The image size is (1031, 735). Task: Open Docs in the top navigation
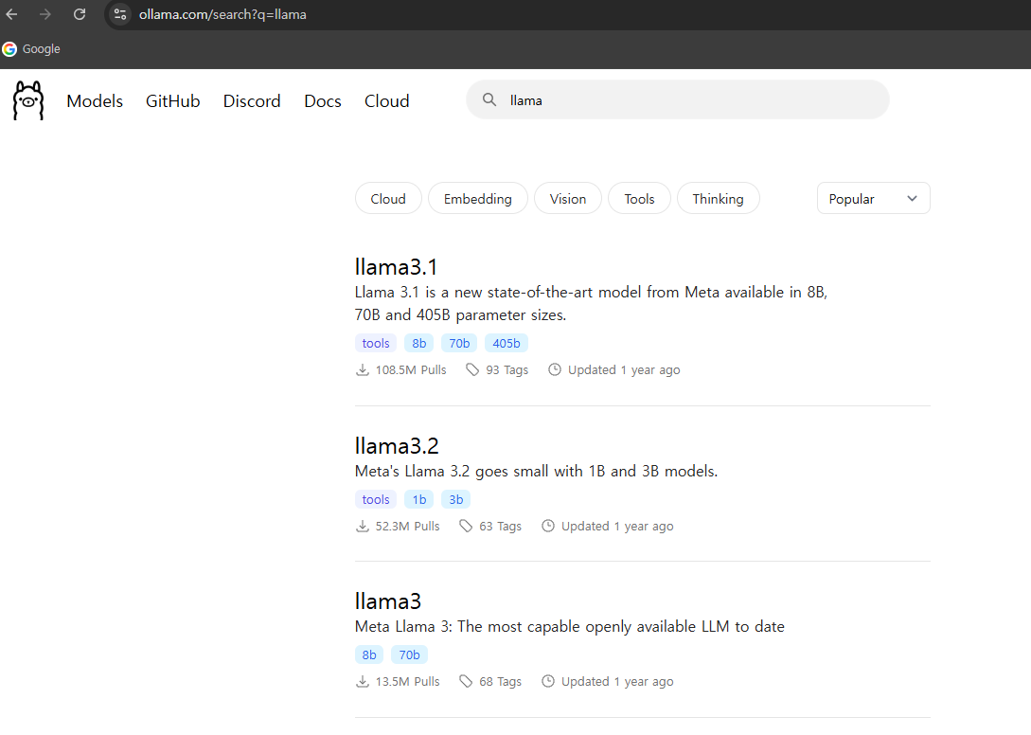pos(322,100)
